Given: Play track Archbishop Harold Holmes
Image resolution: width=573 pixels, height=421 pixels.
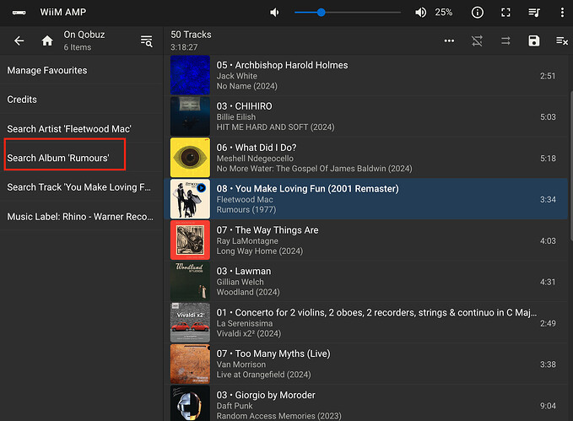Looking at the screenshot, I should point(365,75).
